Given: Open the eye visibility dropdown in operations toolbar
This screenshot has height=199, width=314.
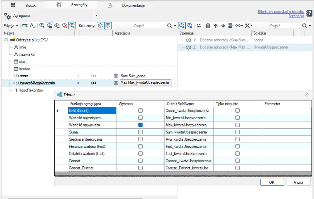Looking at the screenshot, I should [x=239, y=26].
